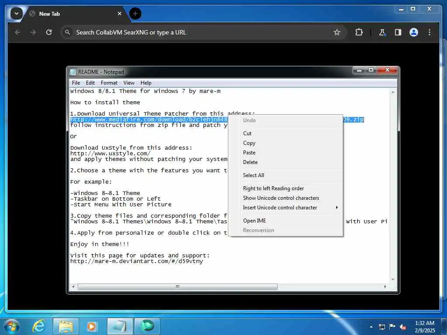The width and height of the screenshot is (447, 335).
Task: Open a new tab with the plus button
Action: click(135, 14)
